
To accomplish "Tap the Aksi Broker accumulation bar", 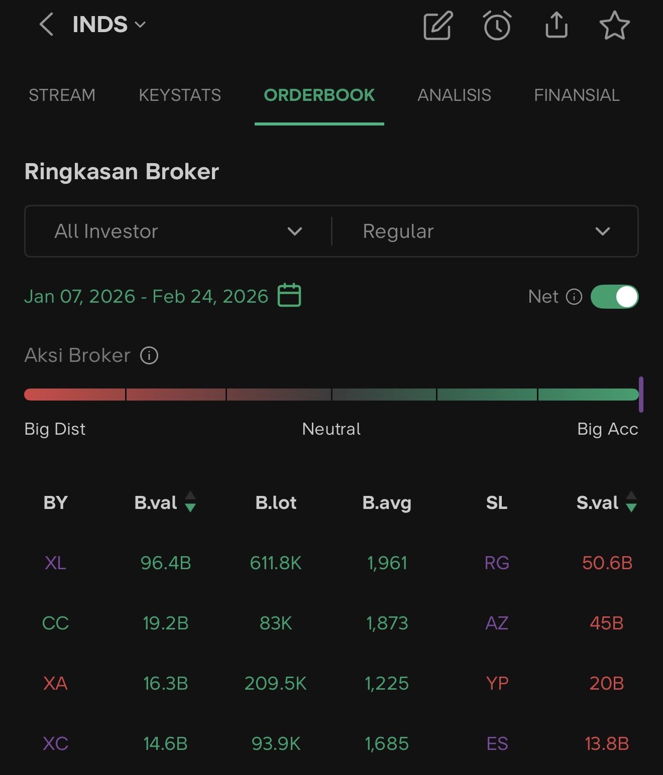I will pos(331,395).
